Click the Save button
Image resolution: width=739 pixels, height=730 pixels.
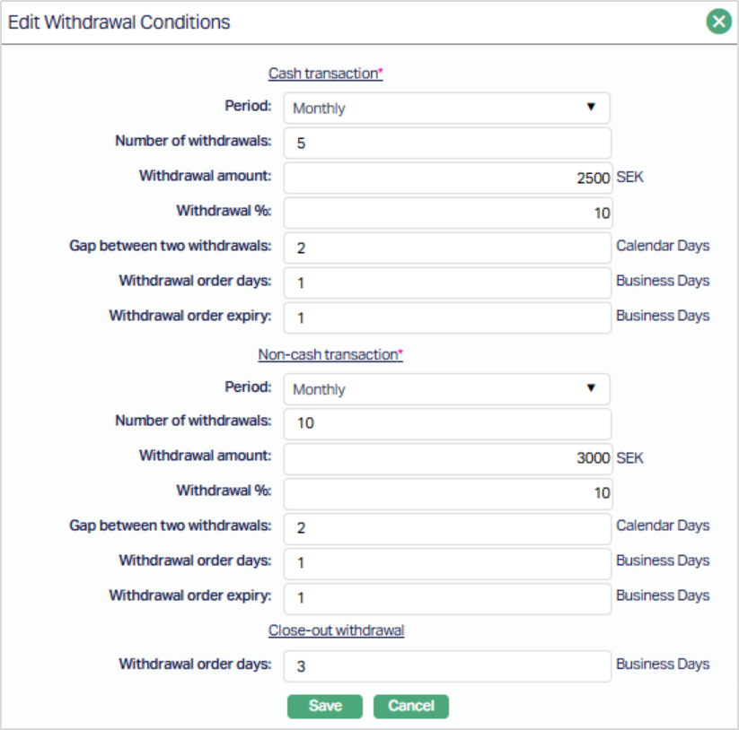[325, 707]
